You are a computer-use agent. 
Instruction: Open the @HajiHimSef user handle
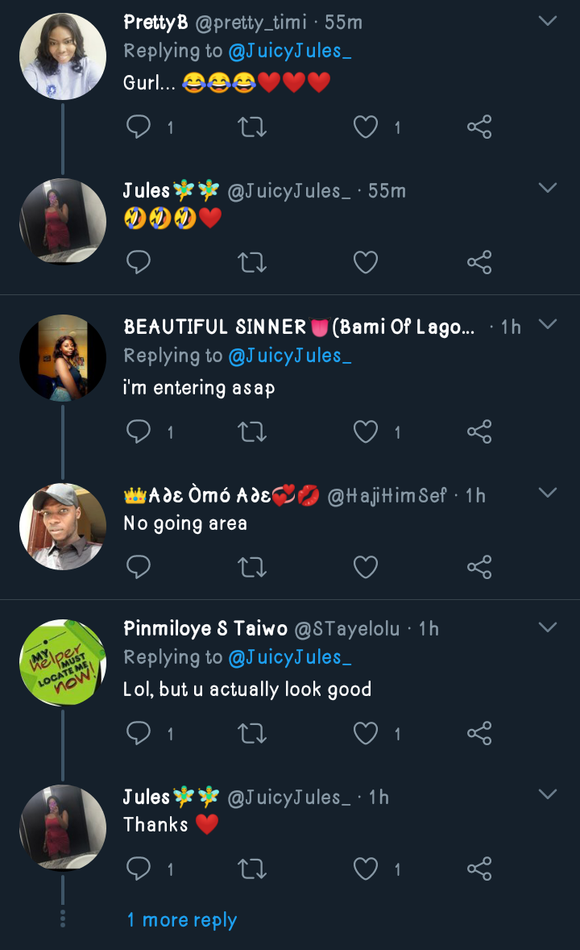387,496
